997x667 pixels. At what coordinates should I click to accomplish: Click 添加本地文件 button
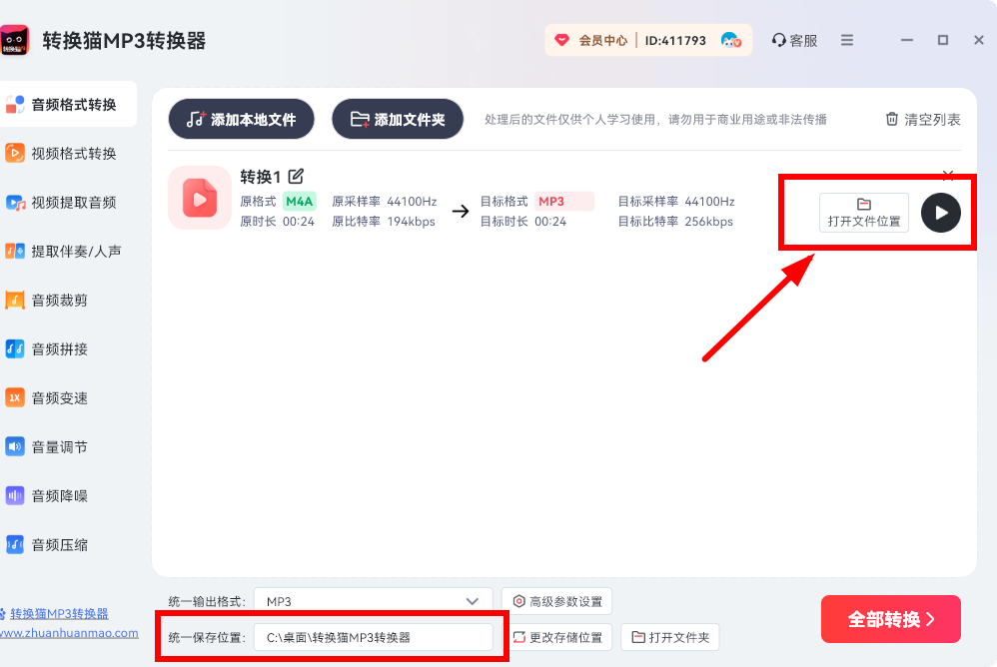[x=242, y=119]
